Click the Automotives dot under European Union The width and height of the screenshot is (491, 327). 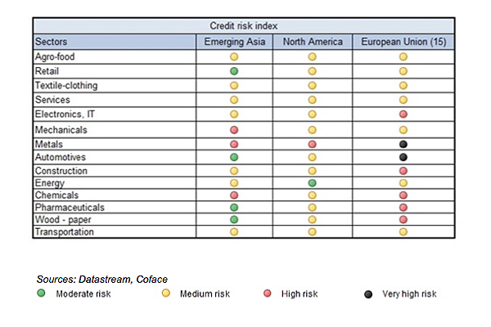[403, 156]
